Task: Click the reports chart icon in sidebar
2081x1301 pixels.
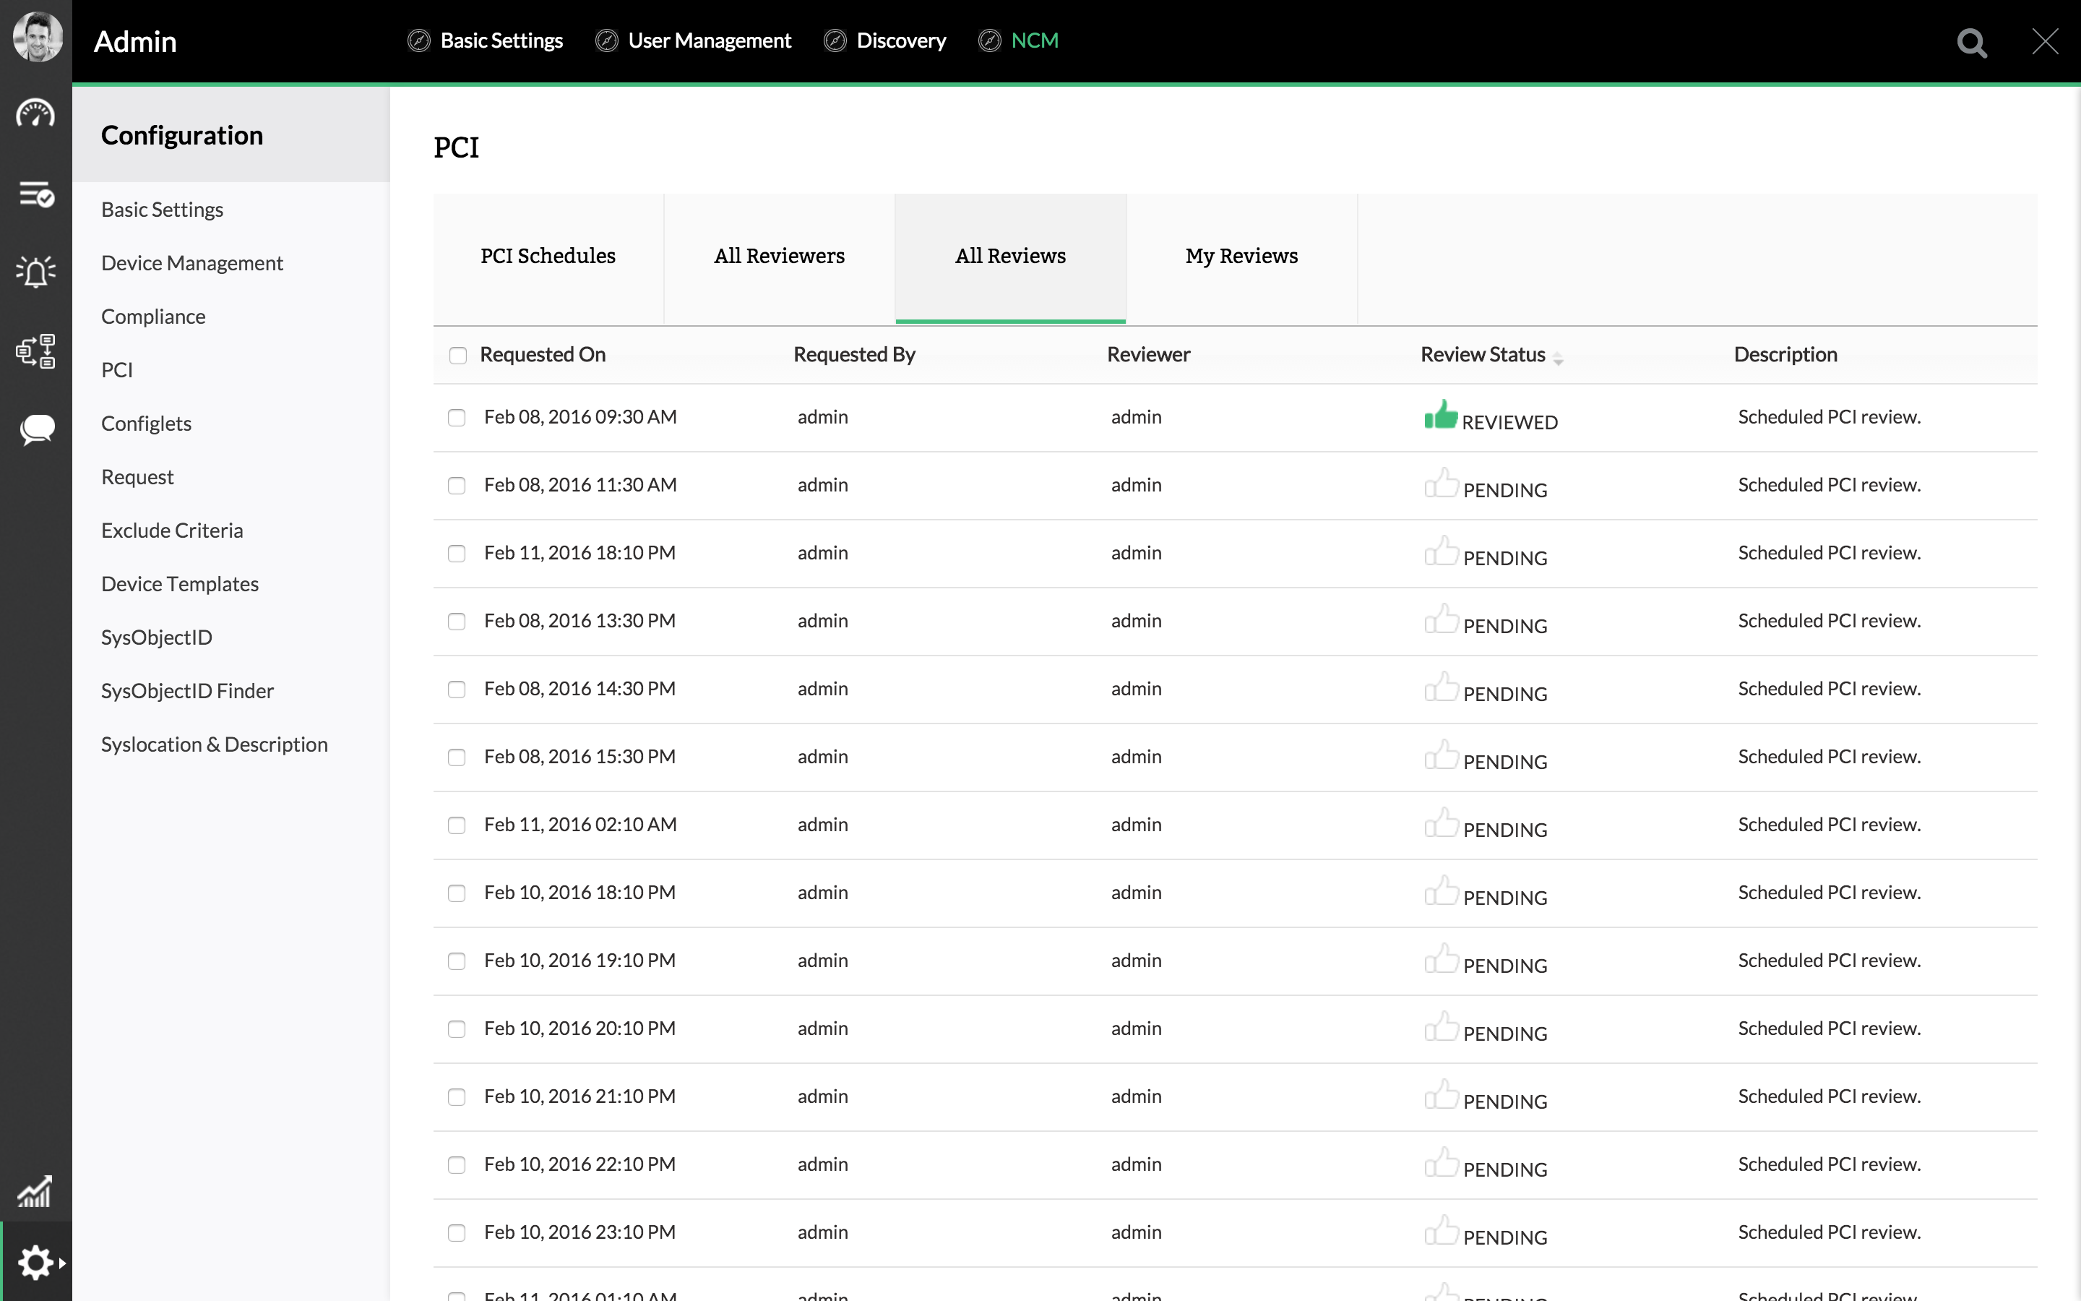Action: [35, 1192]
